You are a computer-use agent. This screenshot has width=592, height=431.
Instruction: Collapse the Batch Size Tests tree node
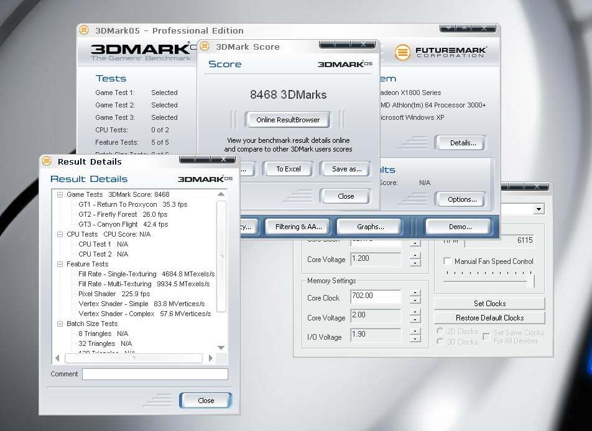[60, 324]
